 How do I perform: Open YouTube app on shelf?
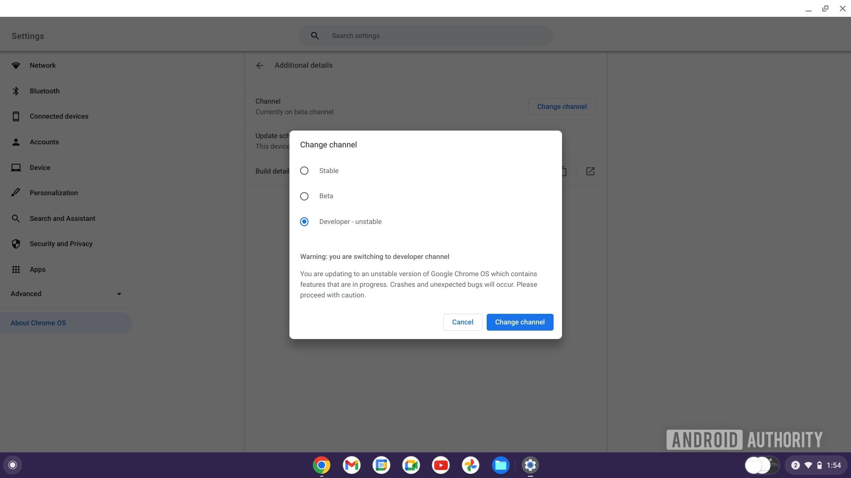(441, 465)
